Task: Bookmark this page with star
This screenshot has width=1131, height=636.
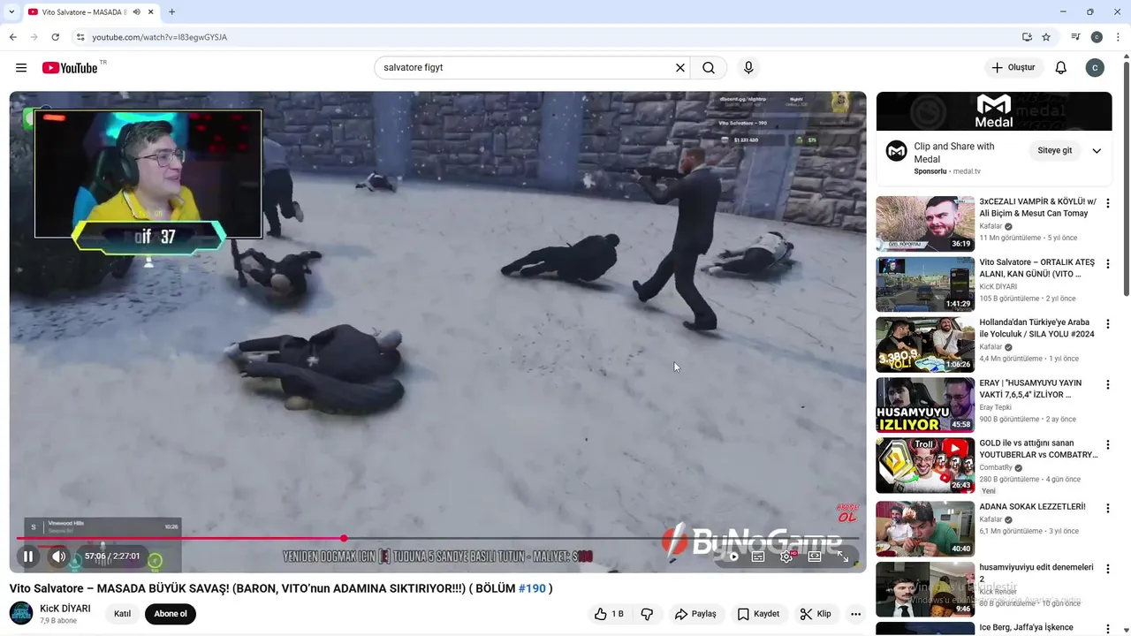Action: point(1046,37)
